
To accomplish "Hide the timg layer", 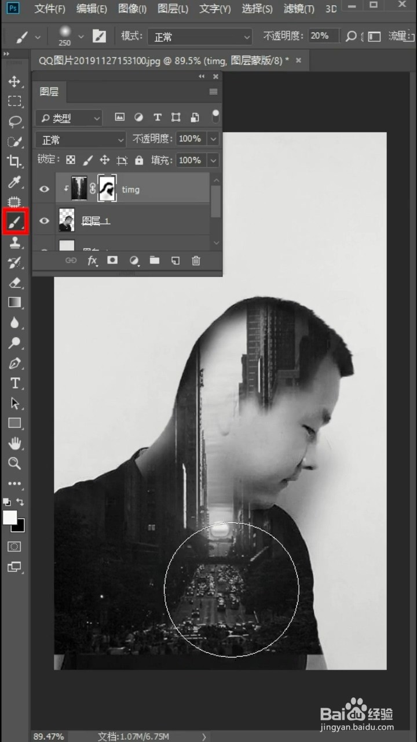I will [44, 189].
